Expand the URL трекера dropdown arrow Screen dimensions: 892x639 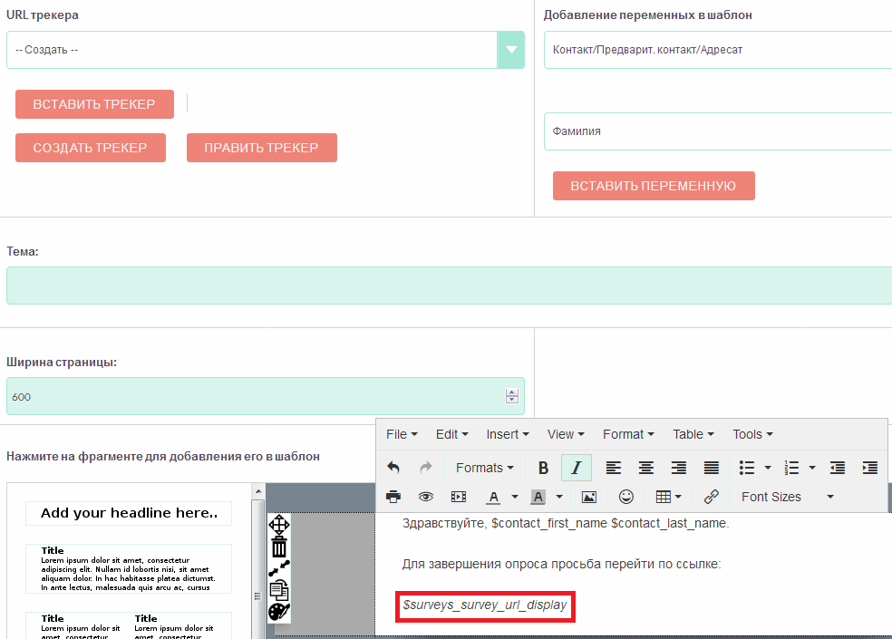(511, 50)
